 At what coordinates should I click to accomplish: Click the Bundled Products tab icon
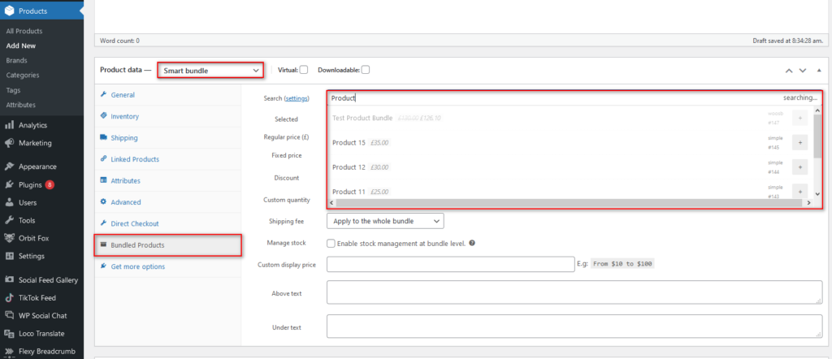[103, 245]
